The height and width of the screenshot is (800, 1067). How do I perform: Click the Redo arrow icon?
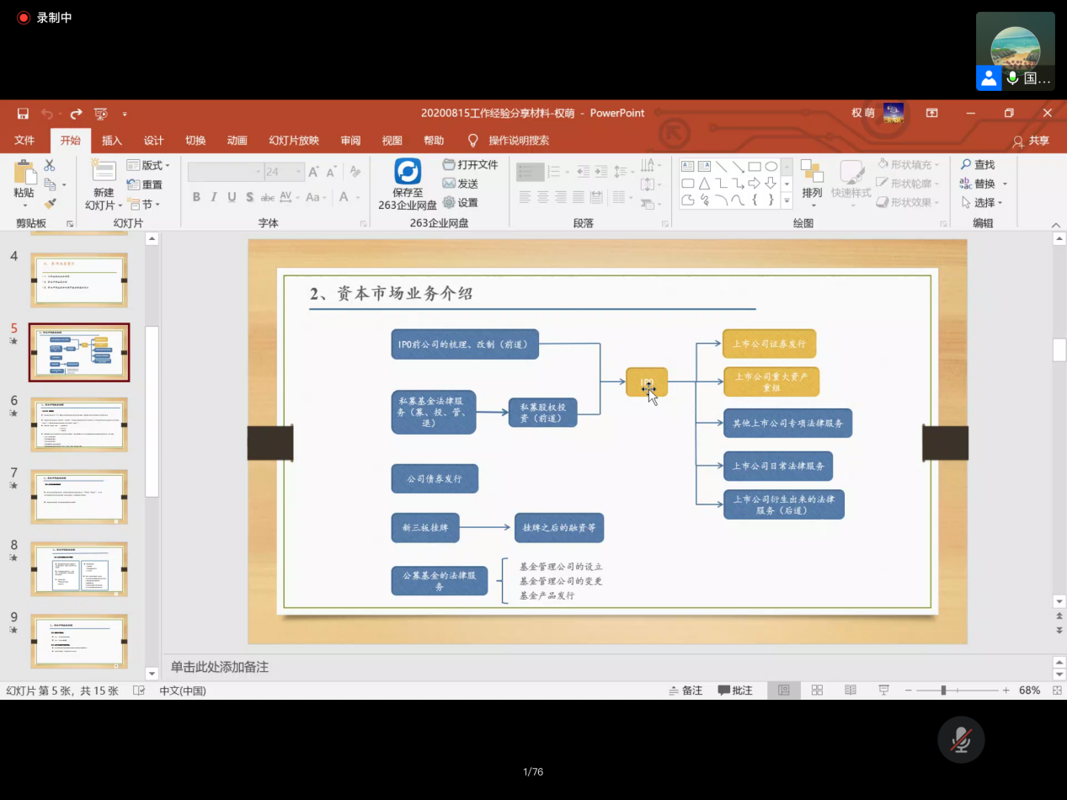point(76,114)
